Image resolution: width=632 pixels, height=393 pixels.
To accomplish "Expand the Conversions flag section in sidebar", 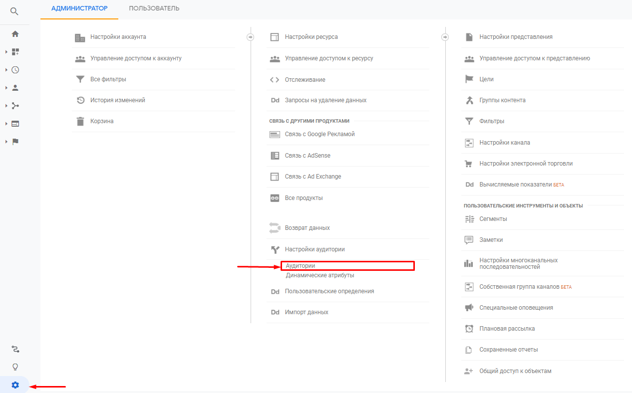I will 6,142.
